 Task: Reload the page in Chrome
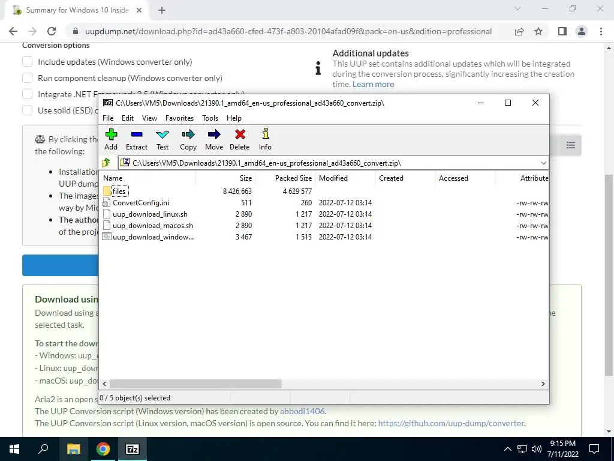(x=52, y=31)
